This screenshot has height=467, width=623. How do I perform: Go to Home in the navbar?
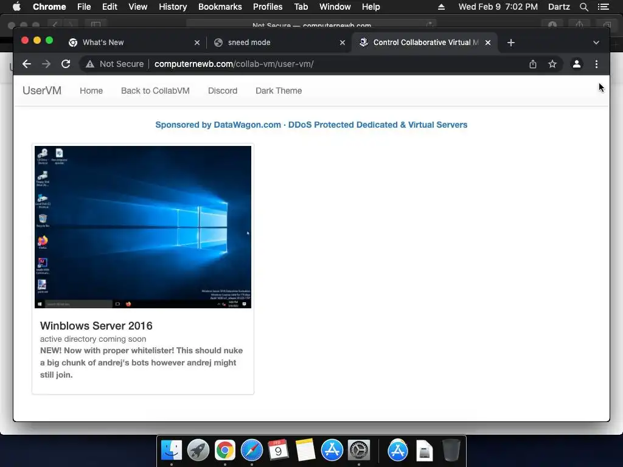[x=91, y=91]
